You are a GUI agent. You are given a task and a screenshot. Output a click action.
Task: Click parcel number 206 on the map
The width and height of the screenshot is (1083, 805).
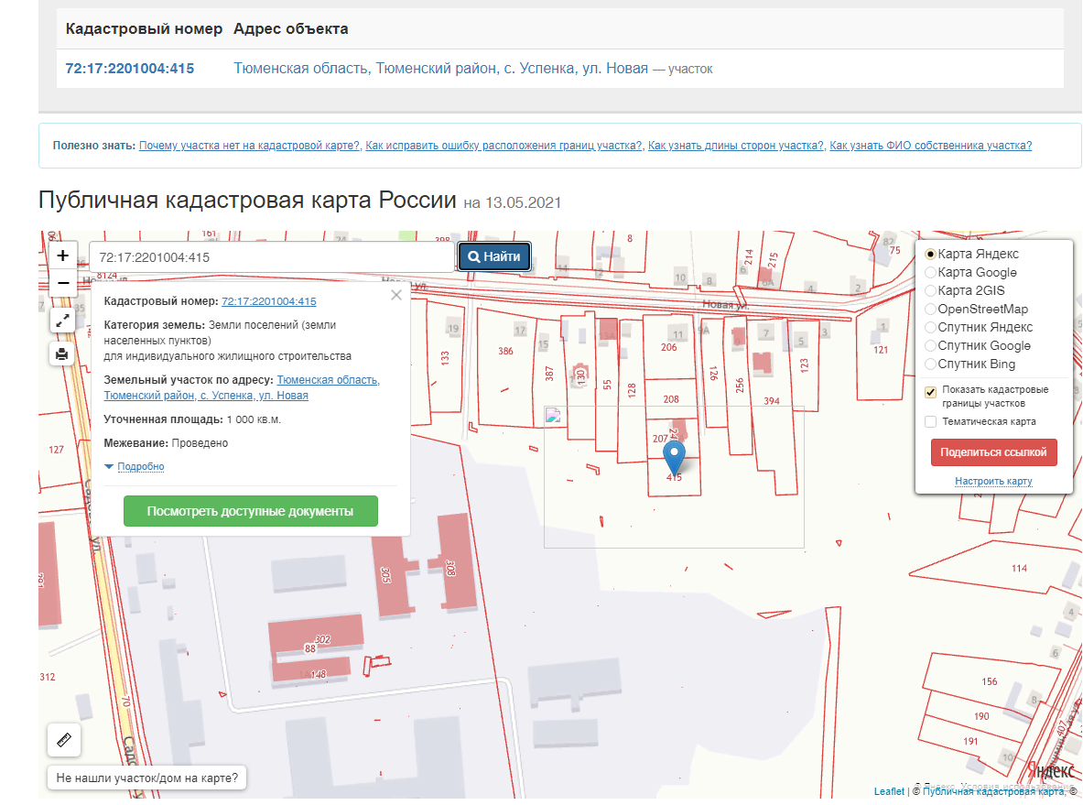point(668,347)
